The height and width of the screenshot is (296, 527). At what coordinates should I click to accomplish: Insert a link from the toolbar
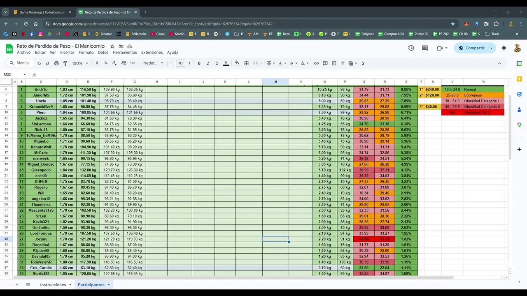pos(316,63)
